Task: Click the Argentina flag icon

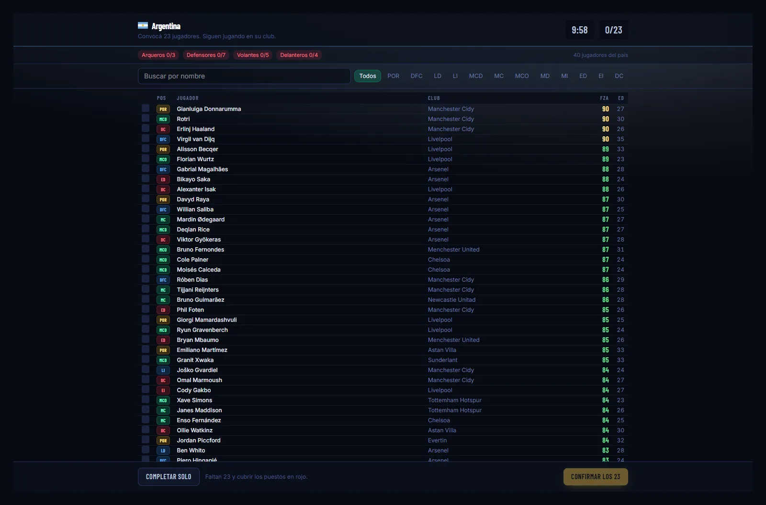Action: point(143,25)
